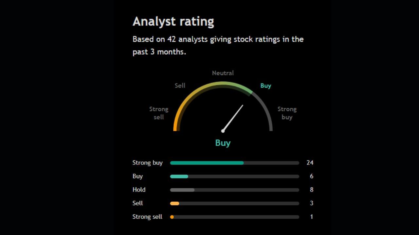Click the Sell label above gauge arc
This screenshot has height=235, width=419.
[x=180, y=86]
